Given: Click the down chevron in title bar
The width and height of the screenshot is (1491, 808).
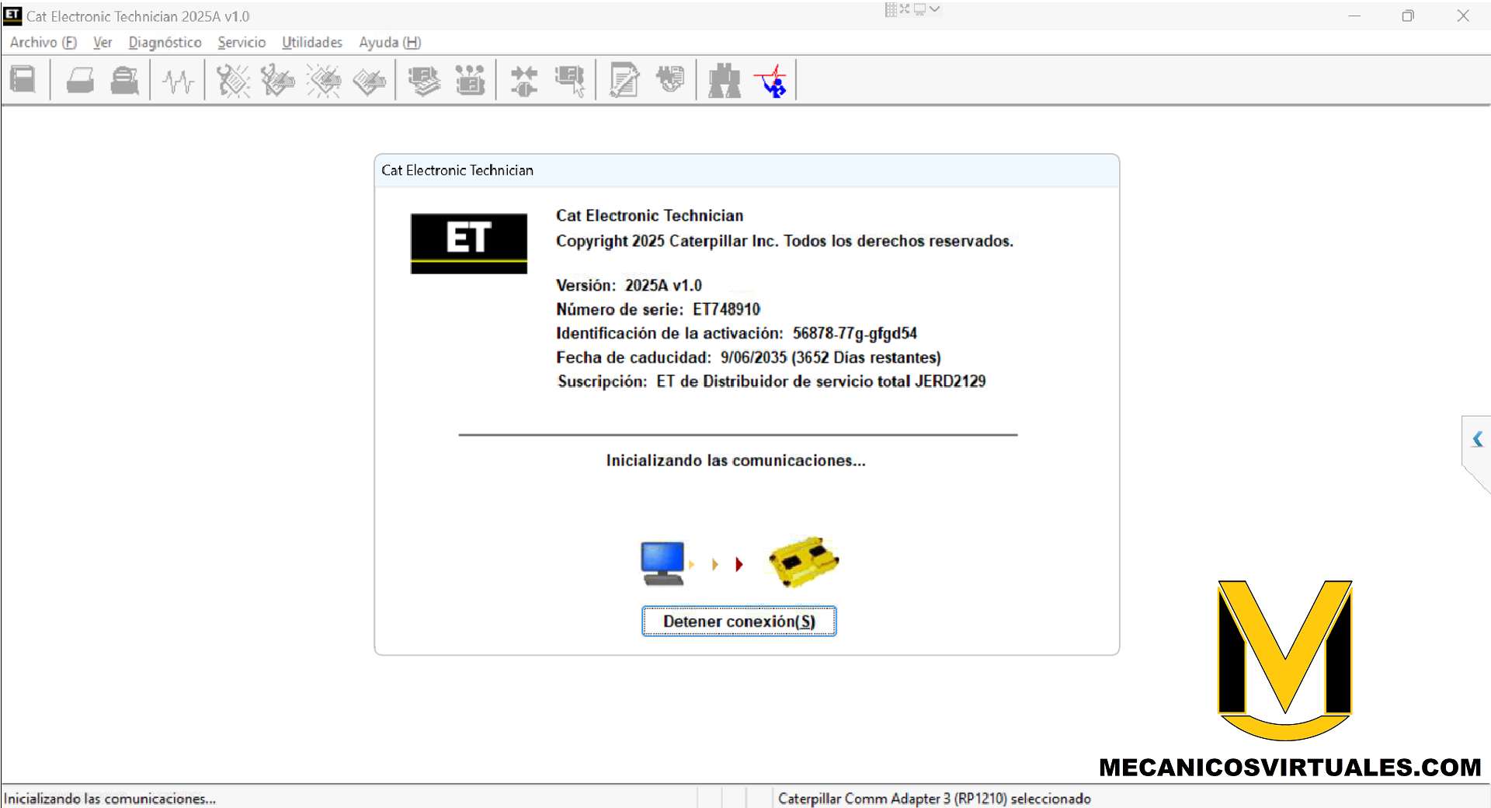Looking at the screenshot, I should click(x=935, y=9).
